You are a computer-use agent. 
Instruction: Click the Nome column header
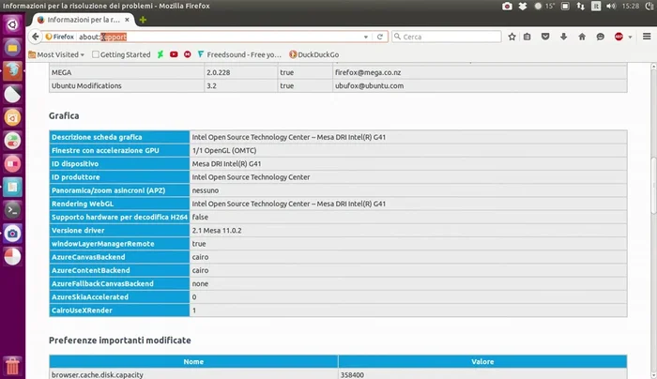pos(193,361)
